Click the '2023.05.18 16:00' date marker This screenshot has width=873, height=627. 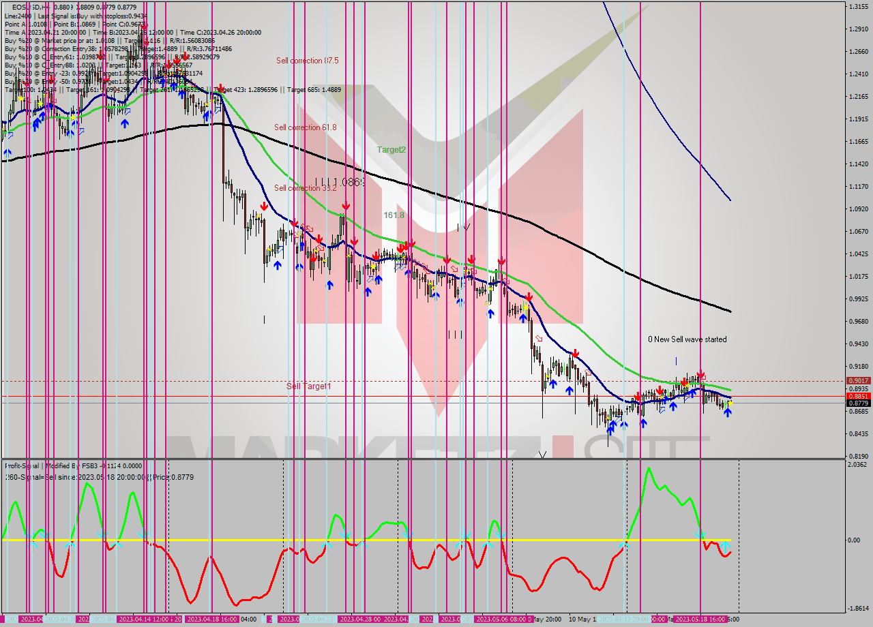point(700,619)
